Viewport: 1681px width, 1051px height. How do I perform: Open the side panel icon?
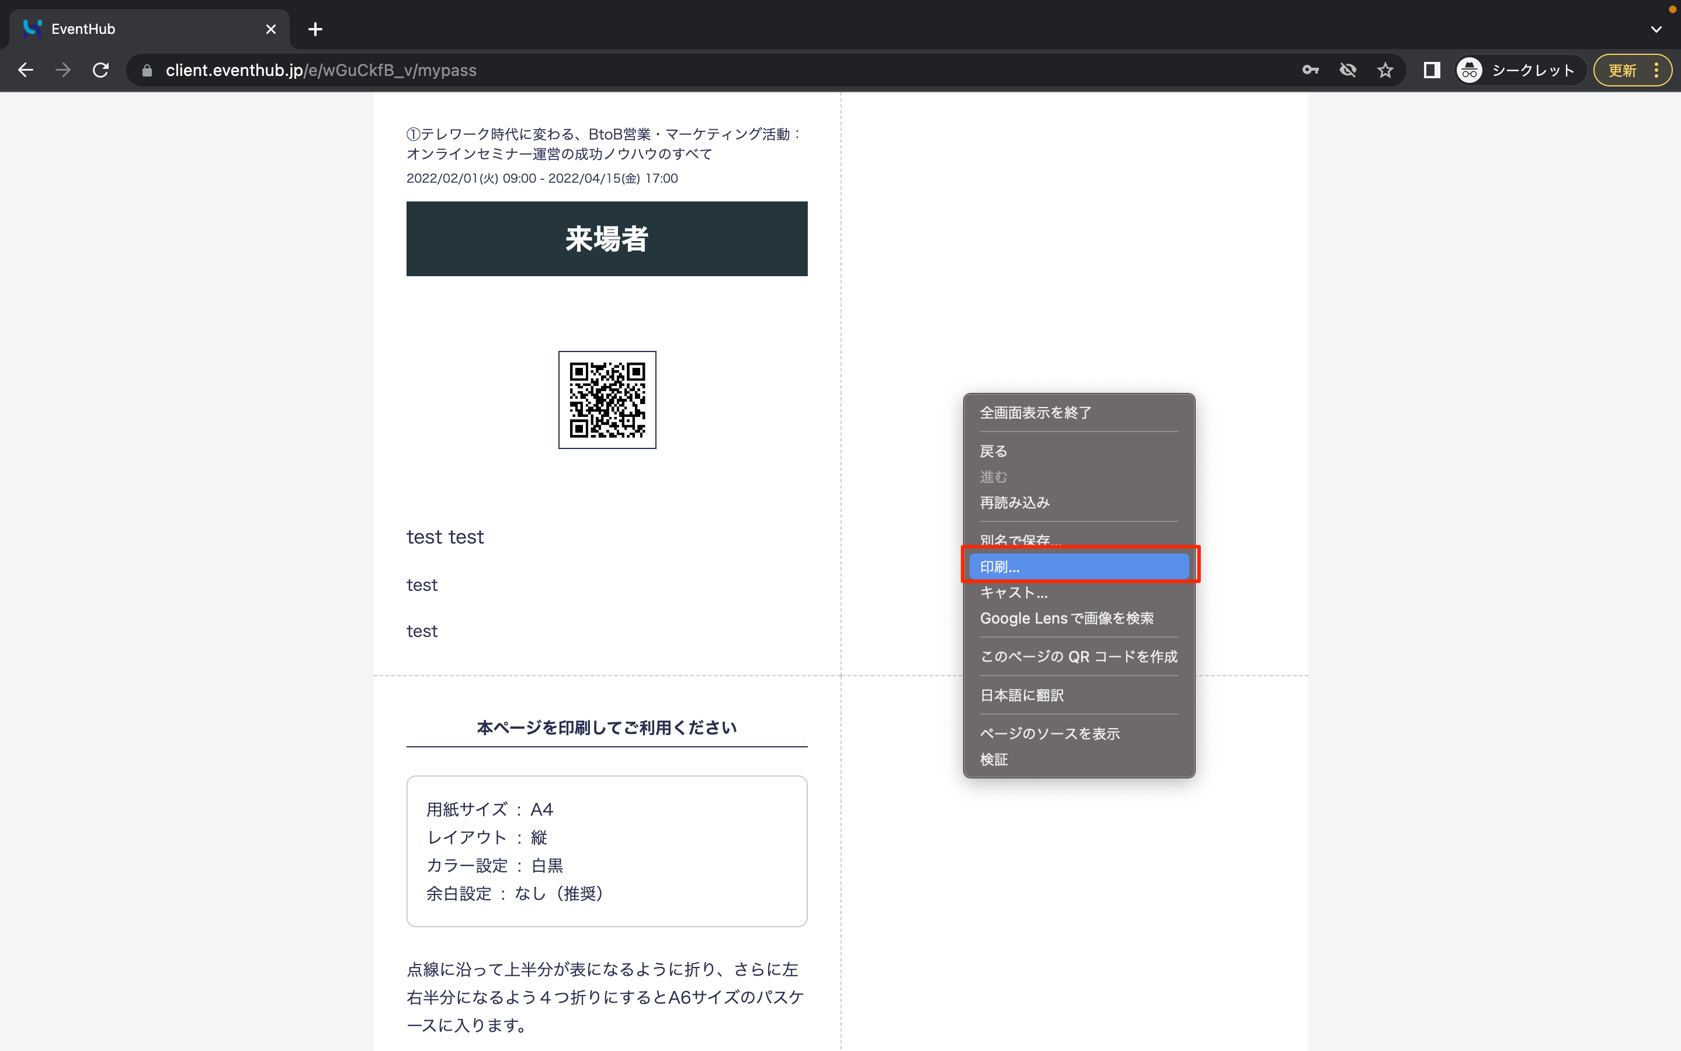pos(1432,70)
